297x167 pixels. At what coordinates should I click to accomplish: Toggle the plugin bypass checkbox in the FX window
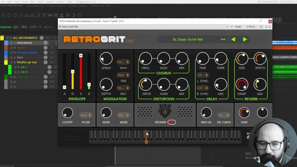[270, 27]
